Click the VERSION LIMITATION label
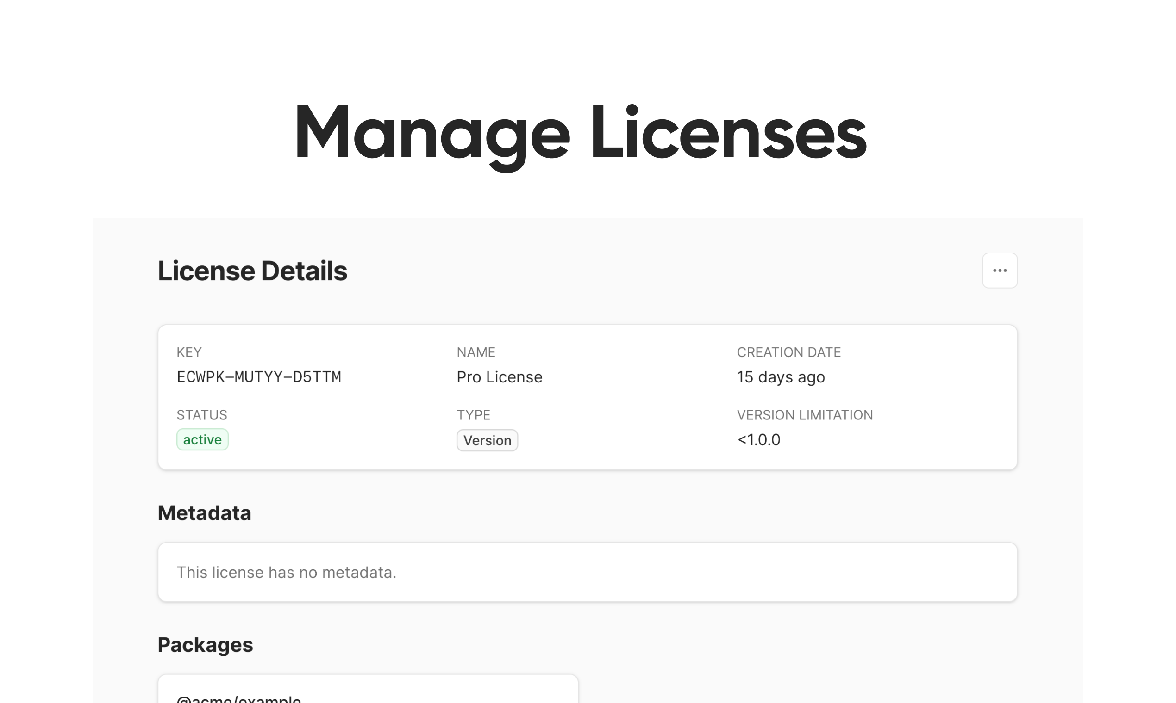 coord(805,415)
